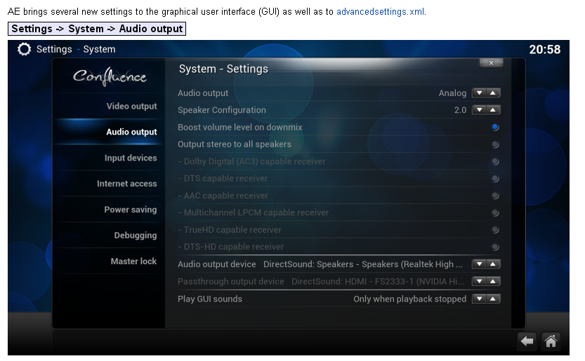Switch Passthrough output device down arrow
This screenshot has height=361, width=585.
pos(480,281)
